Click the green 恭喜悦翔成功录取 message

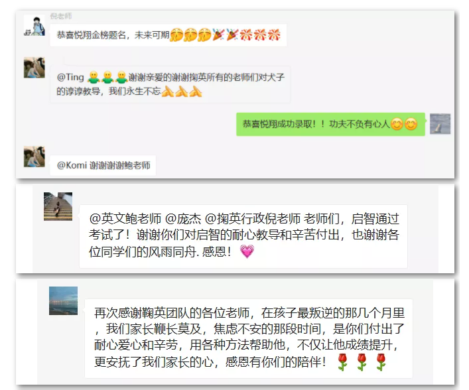tap(330, 124)
